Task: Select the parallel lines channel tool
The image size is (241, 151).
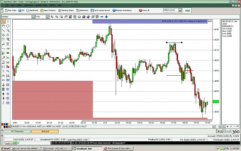Action: pos(3,35)
